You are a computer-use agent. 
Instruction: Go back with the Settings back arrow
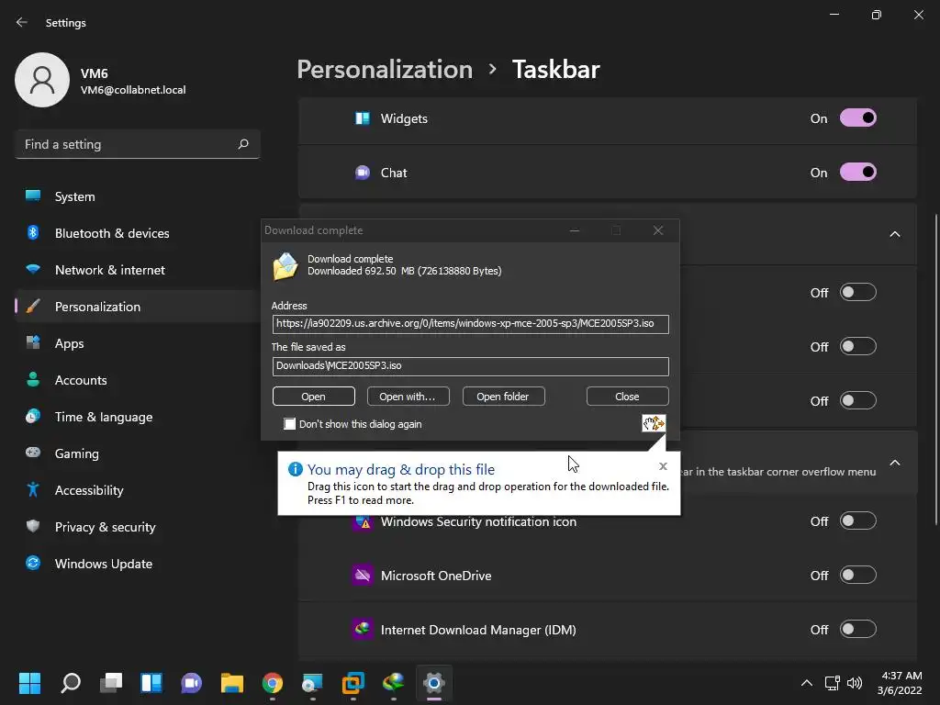click(x=22, y=22)
